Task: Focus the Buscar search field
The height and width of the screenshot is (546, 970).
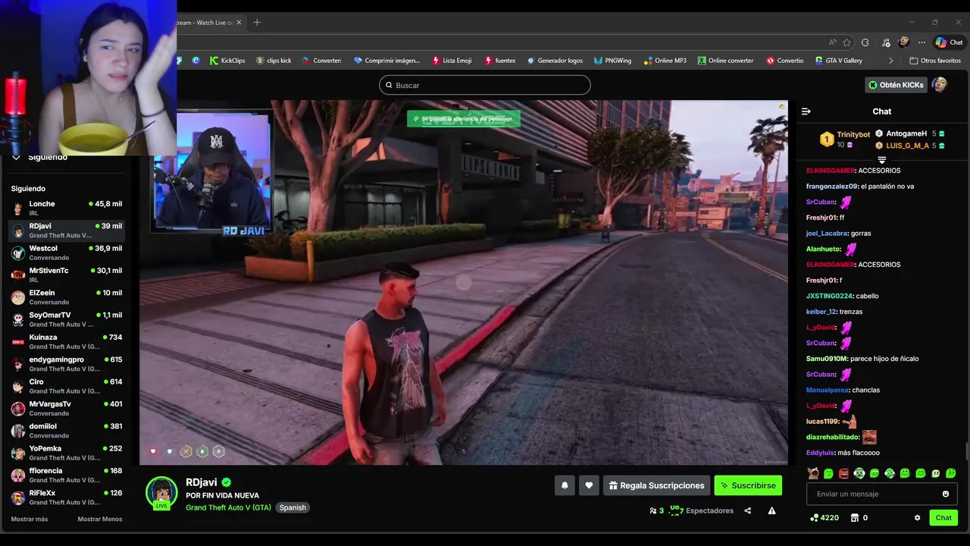Action: coord(485,85)
